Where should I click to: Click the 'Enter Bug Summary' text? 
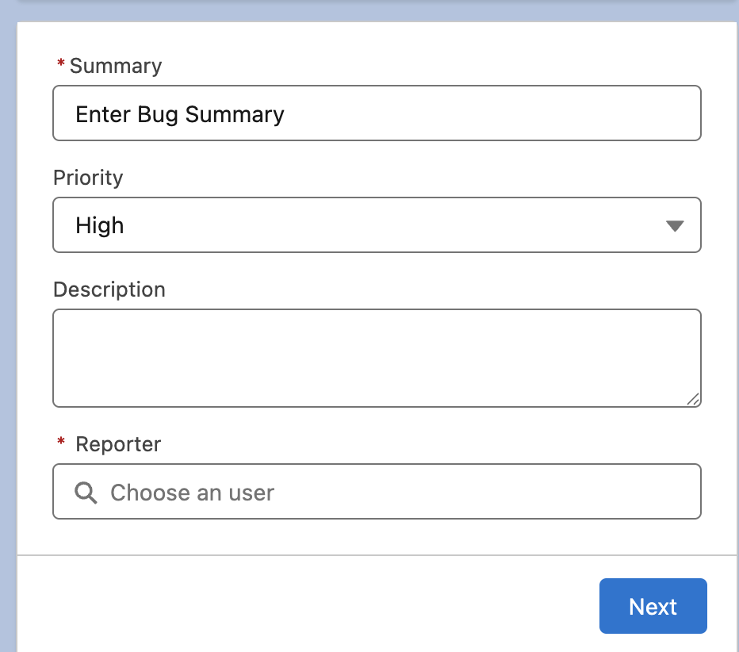(180, 114)
